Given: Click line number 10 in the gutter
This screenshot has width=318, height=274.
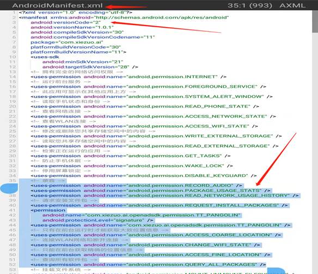Looking at the screenshot, I should [x=13, y=57].
